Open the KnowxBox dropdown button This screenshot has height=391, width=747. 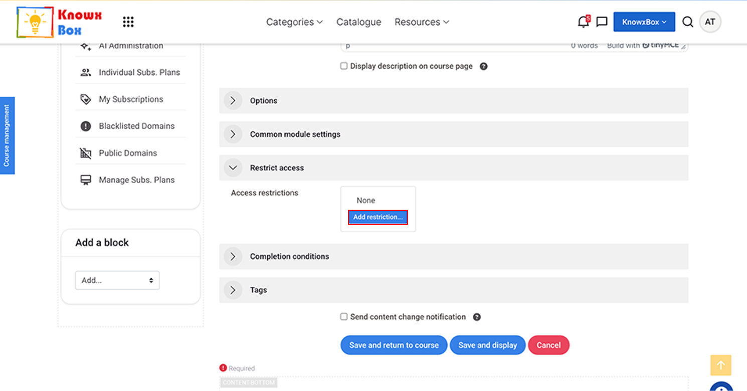(x=644, y=22)
